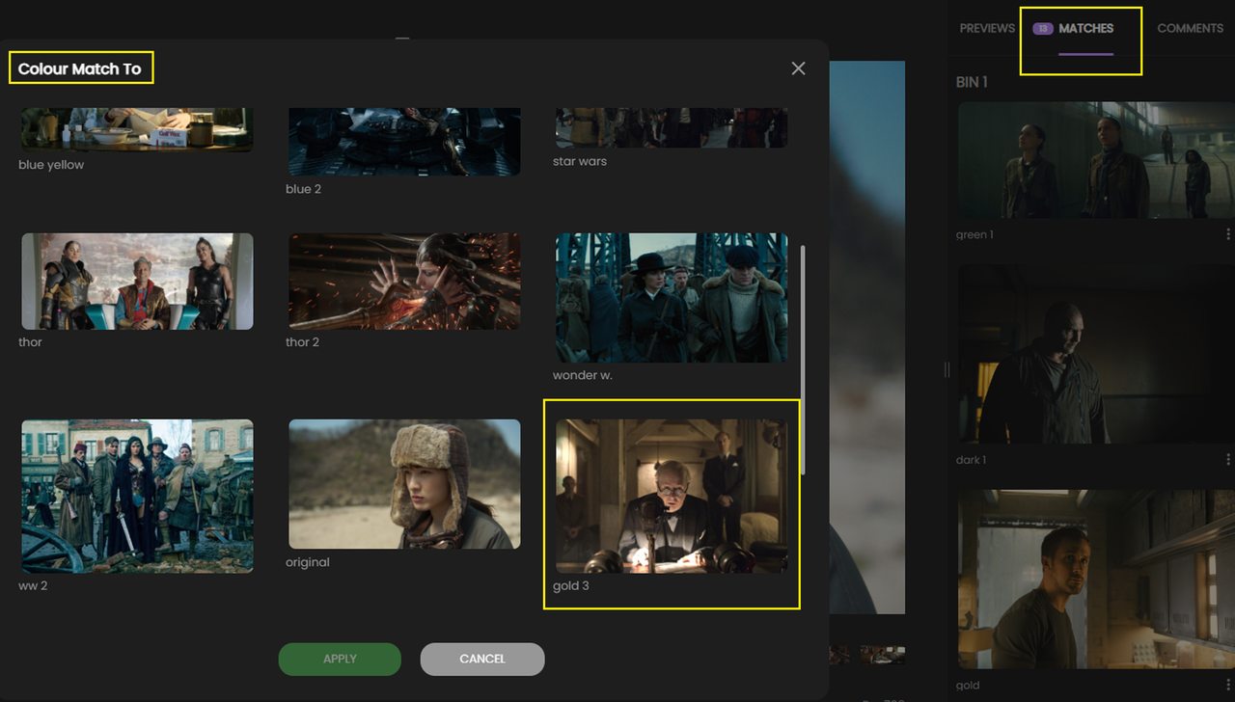Viewport: 1235px width, 702px height.
Task: Click the APPLY button
Action: point(340,659)
